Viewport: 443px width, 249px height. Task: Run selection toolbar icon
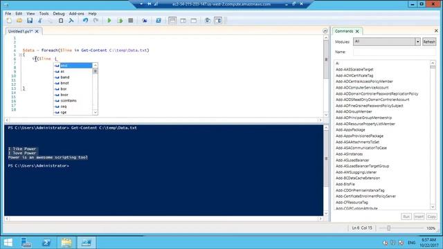[120, 20]
